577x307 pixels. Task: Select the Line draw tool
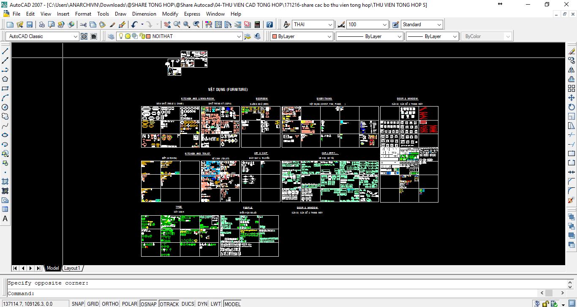pos(5,51)
